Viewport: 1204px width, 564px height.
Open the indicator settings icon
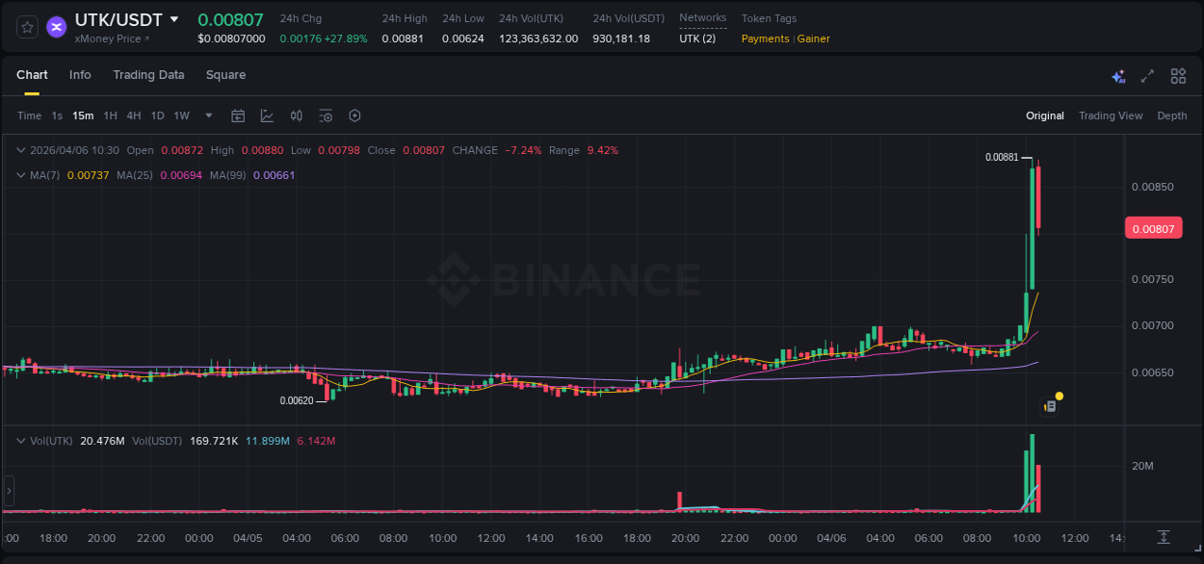click(x=326, y=115)
